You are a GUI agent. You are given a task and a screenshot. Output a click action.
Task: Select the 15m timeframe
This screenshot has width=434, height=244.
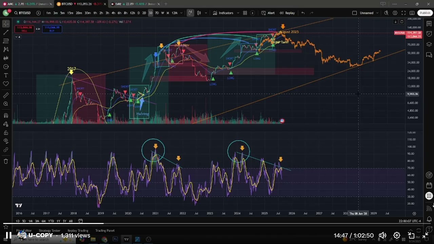coord(70,13)
